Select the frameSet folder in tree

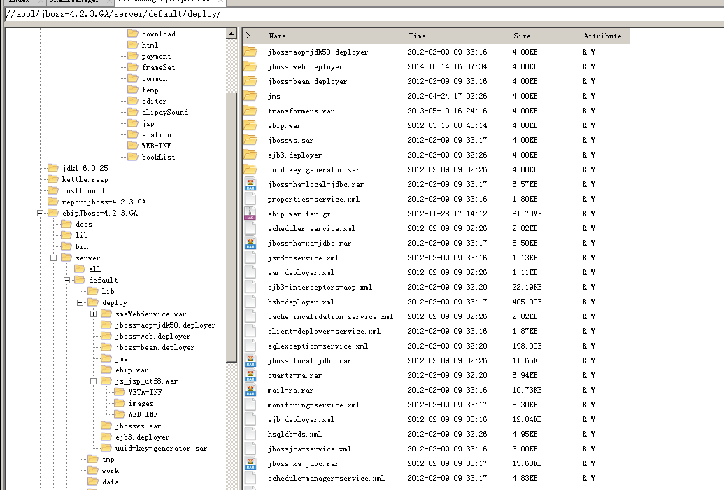pyautogui.click(x=158, y=67)
